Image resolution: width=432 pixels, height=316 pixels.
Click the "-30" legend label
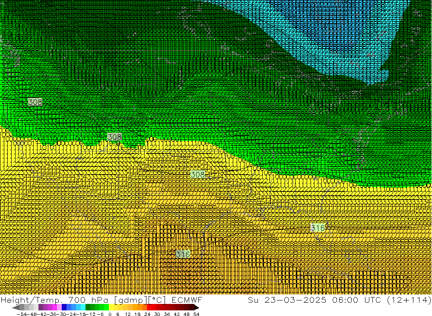click(61, 314)
